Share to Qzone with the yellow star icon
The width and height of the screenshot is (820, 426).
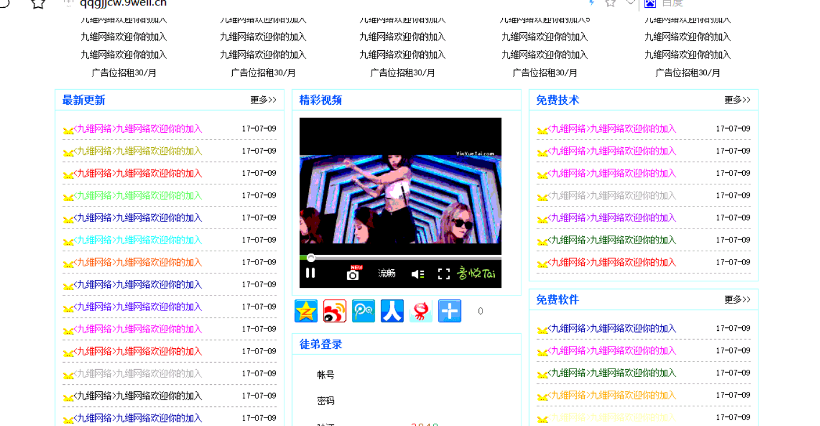[306, 311]
